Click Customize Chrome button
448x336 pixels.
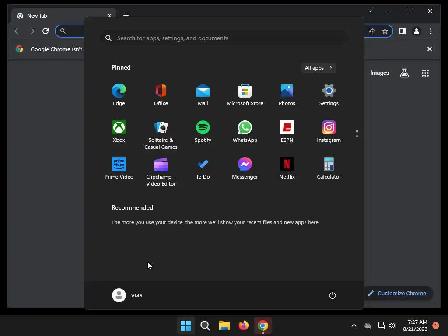pos(398,294)
